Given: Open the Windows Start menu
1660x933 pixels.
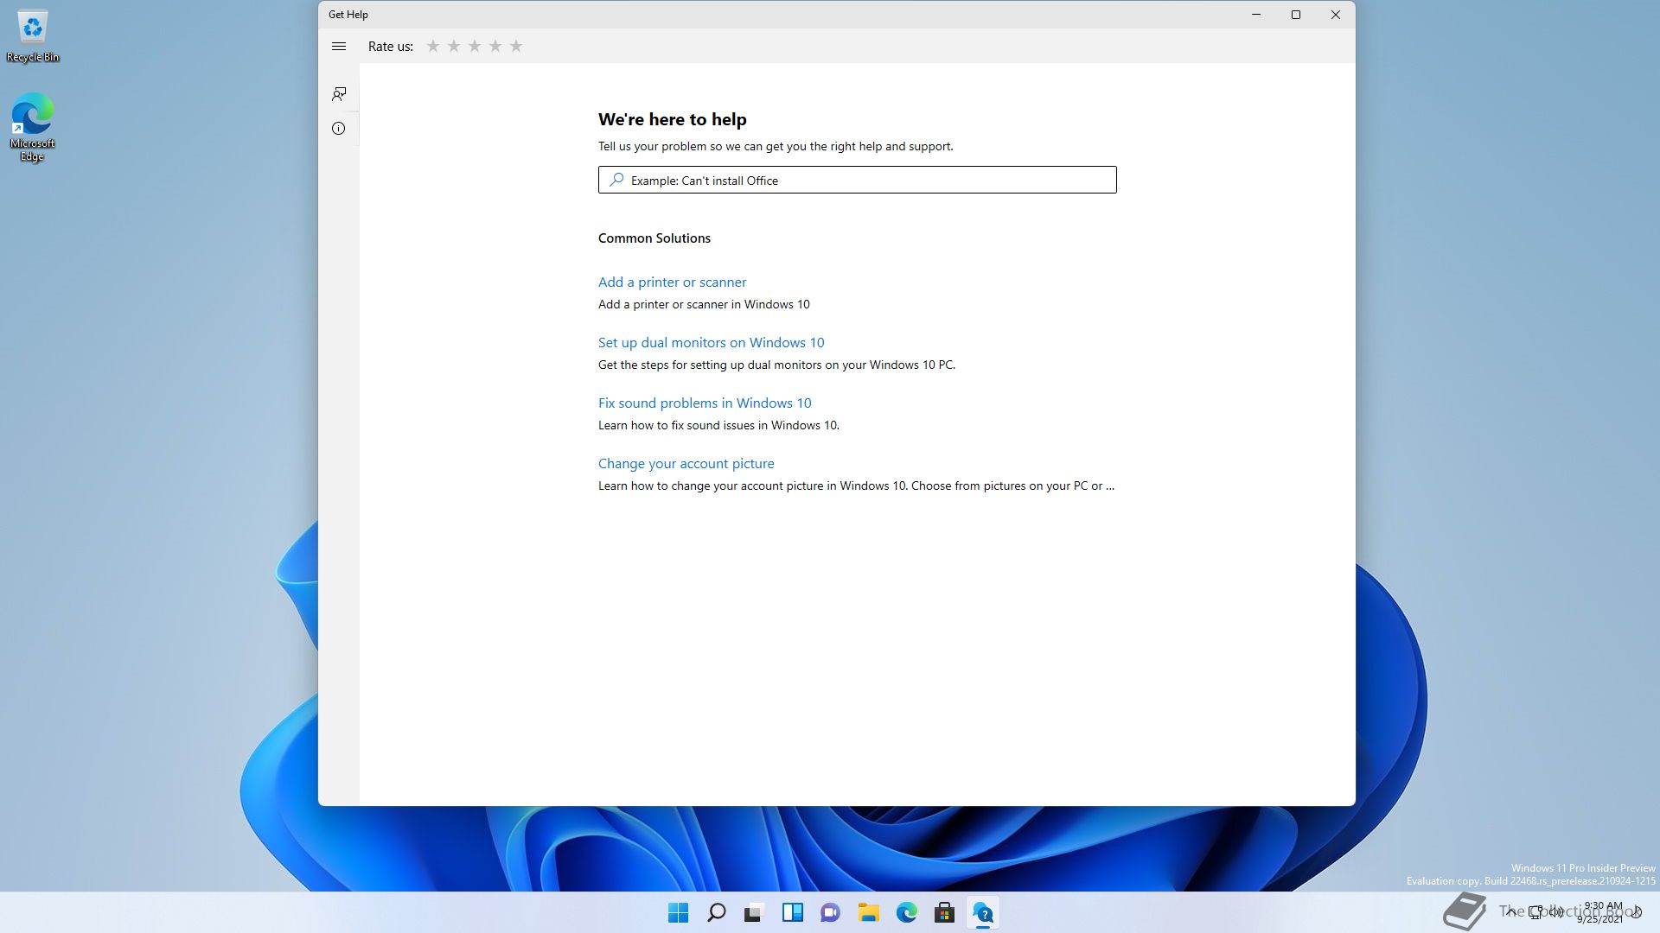Looking at the screenshot, I should click(x=679, y=912).
